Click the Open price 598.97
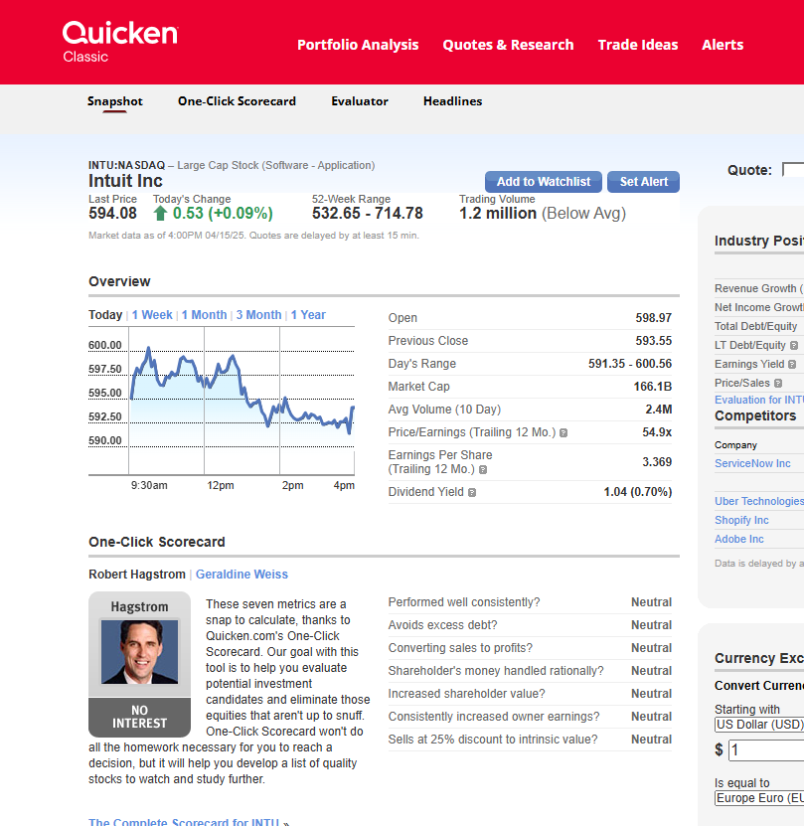Viewport: 804px width, 826px height. pyautogui.click(x=653, y=318)
